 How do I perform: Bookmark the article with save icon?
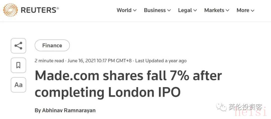coord(18,65)
